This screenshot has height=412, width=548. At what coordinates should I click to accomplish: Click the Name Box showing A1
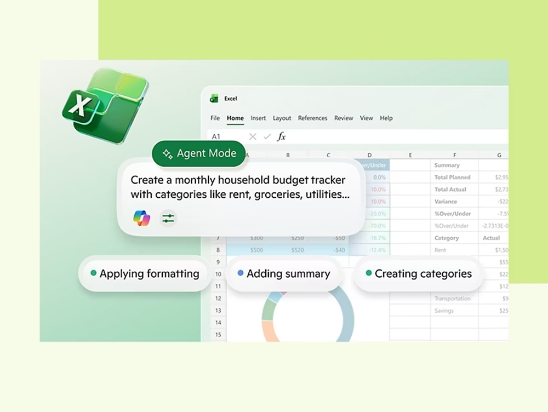[x=216, y=136]
